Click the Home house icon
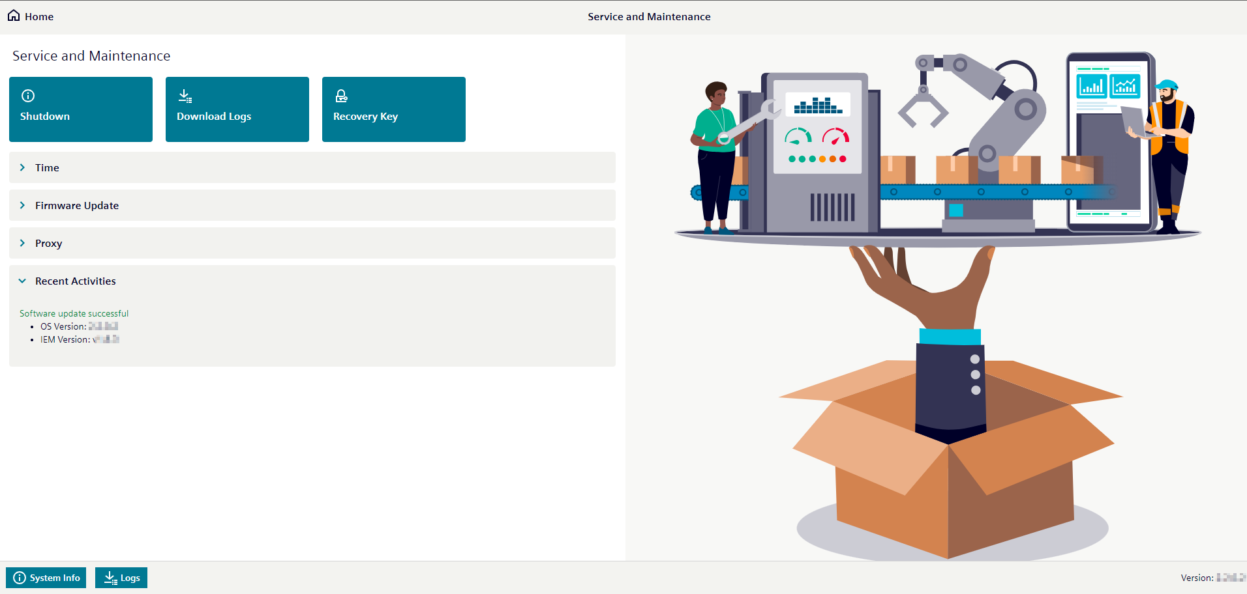The image size is (1247, 594). coord(14,16)
